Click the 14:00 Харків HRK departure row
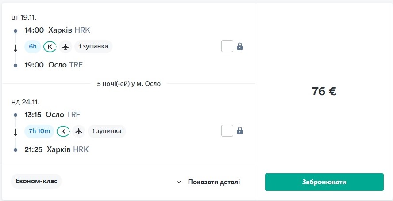The image size is (393, 201). pos(57,30)
